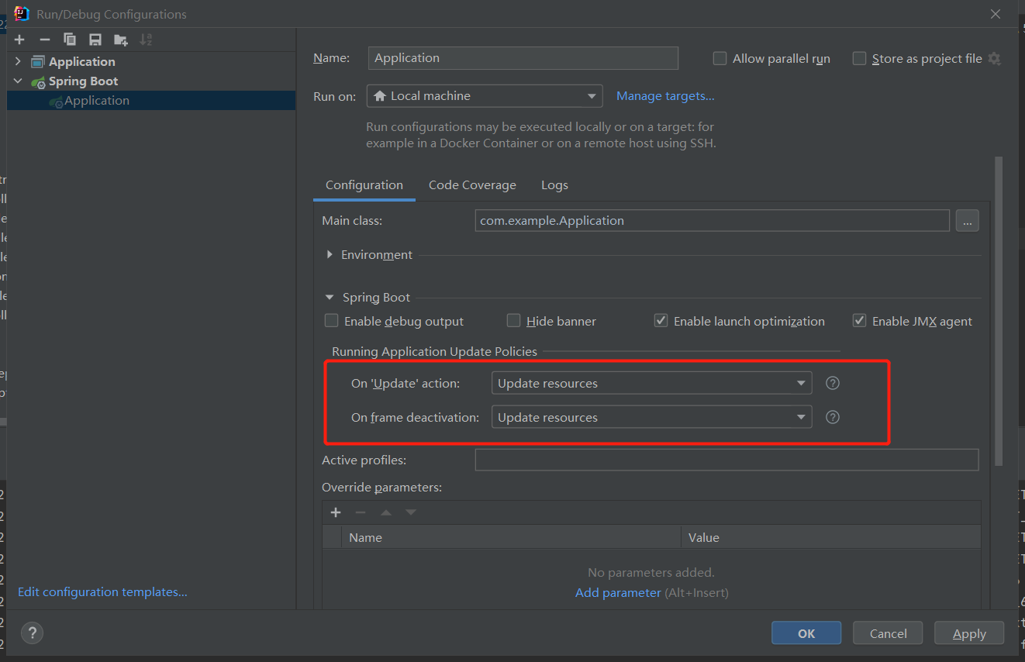Switch to the Code Coverage tab
1025x662 pixels.
[x=472, y=185]
